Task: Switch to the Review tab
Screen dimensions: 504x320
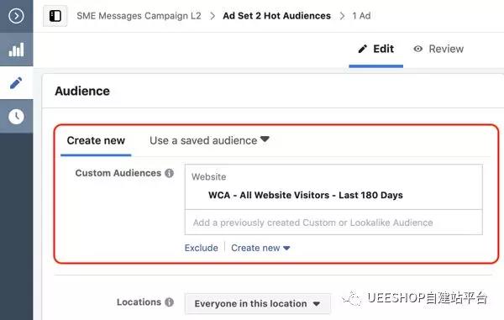Action: [438, 49]
